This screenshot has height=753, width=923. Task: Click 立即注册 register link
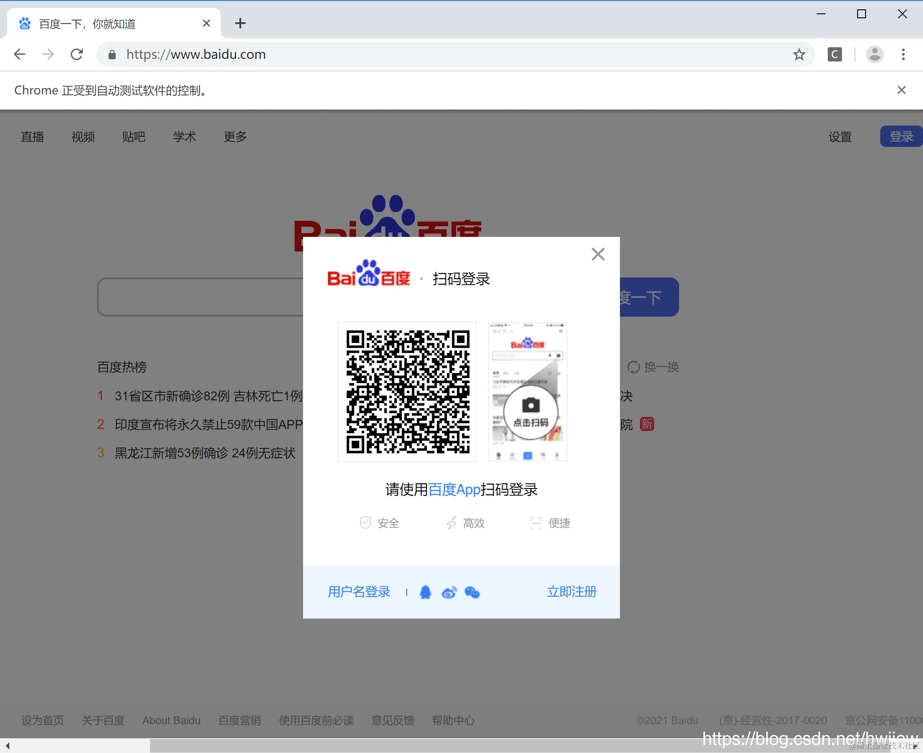click(571, 592)
